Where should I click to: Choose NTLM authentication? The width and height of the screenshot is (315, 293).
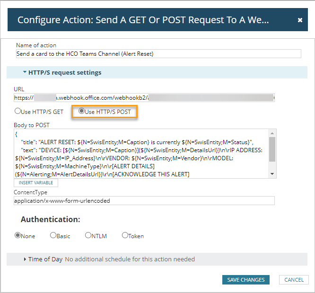pyautogui.click(x=88, y=235)
